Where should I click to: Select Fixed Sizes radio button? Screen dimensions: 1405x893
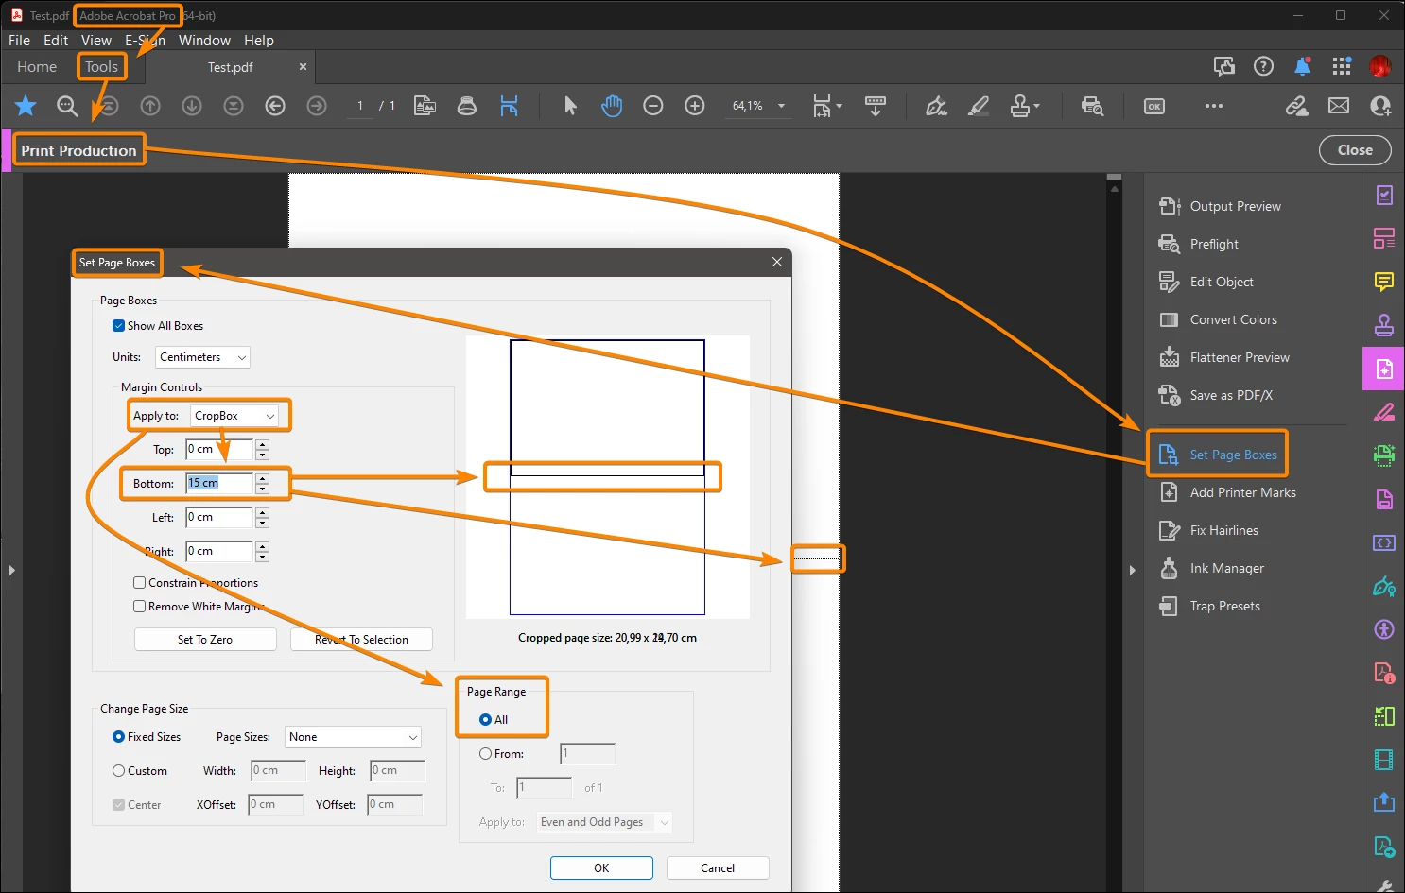click(x=118, y=737)
